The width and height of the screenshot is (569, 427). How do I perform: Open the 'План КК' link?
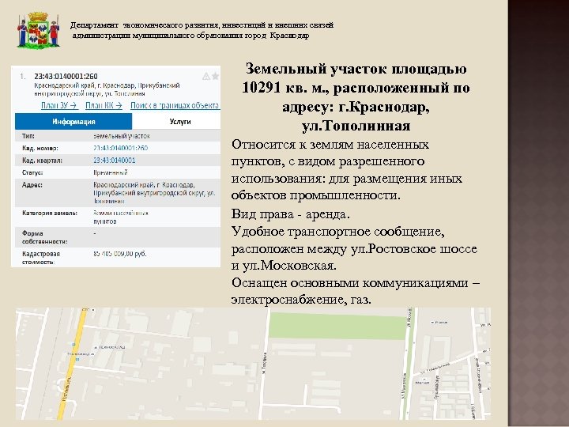pos(104,105)
